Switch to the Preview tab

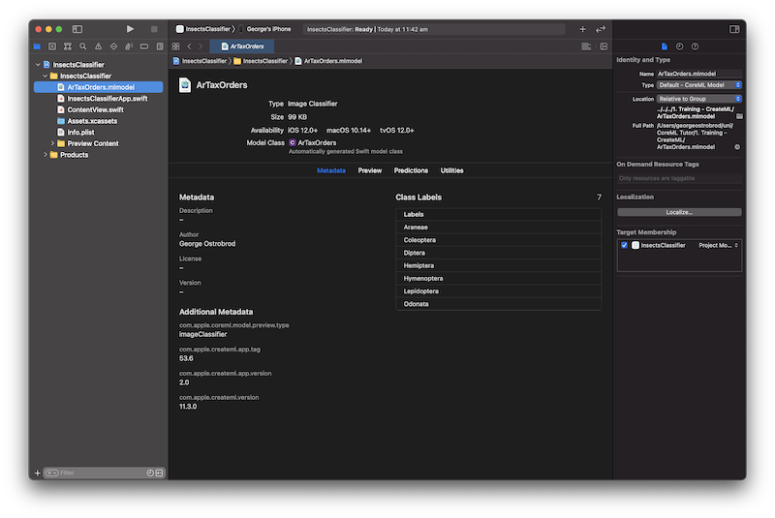click(369, 170)
